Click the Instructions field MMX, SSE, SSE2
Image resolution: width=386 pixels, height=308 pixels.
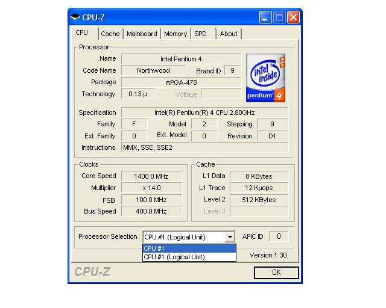[204, 147]
